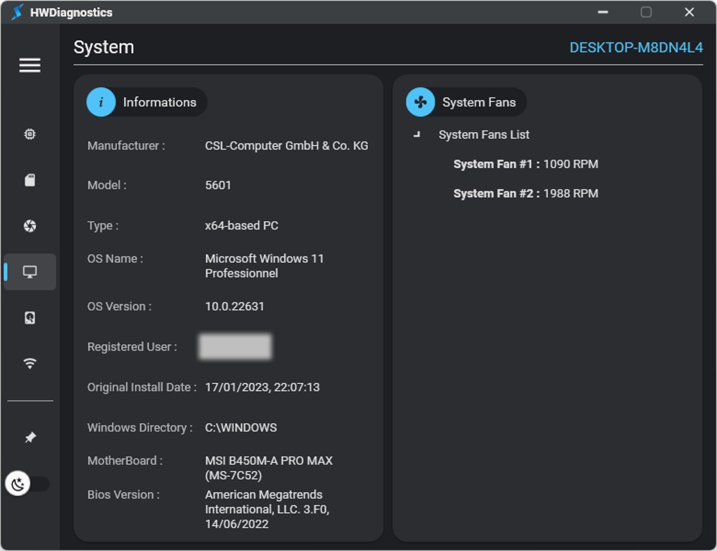Open the RAM memory card page
The image size is (717, 551).
click(x=29, y=180)
